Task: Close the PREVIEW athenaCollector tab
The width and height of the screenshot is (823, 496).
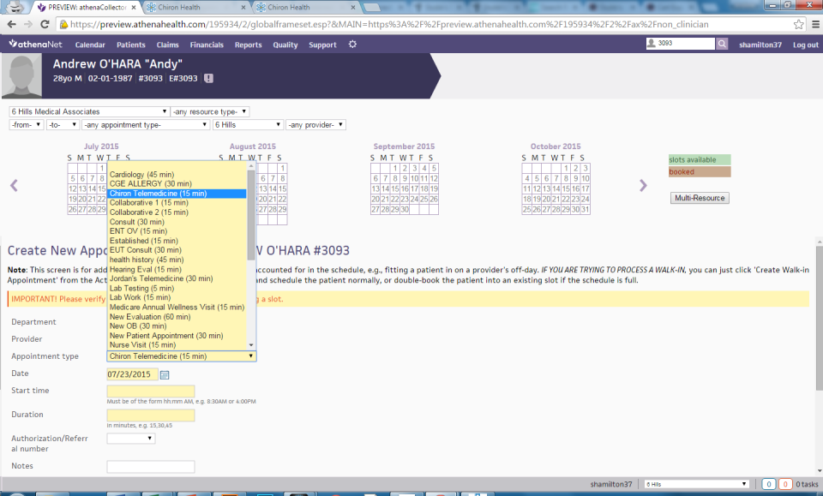Action: (x=134, y=8)
